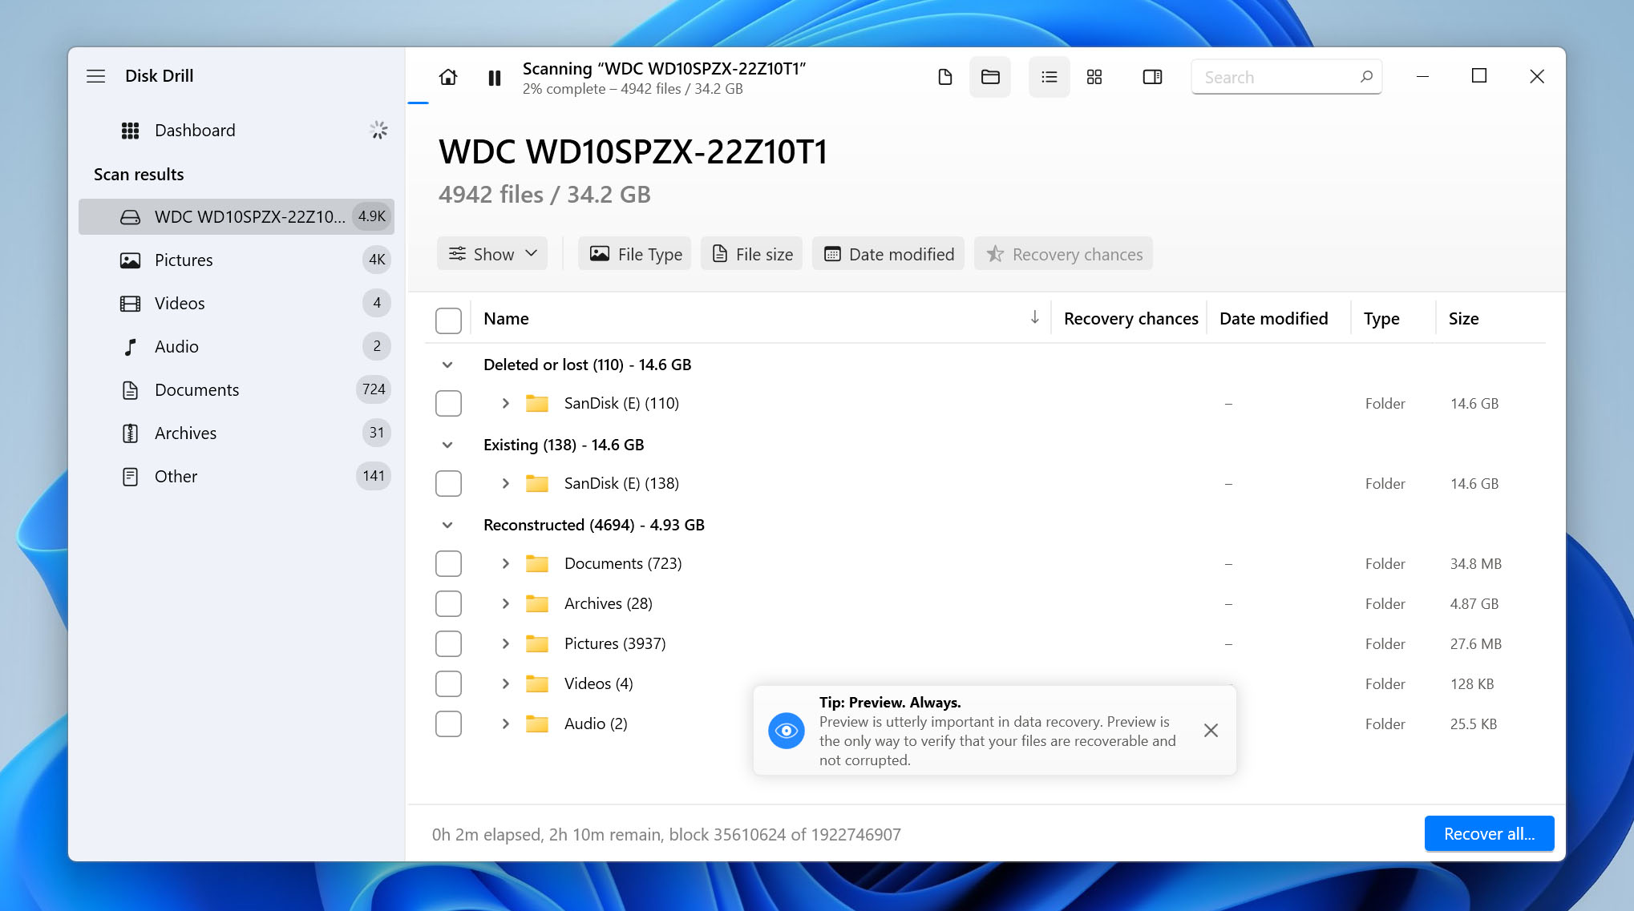
Task: Close the Preview tip tooltip
Action: [x=1211, y=731]
